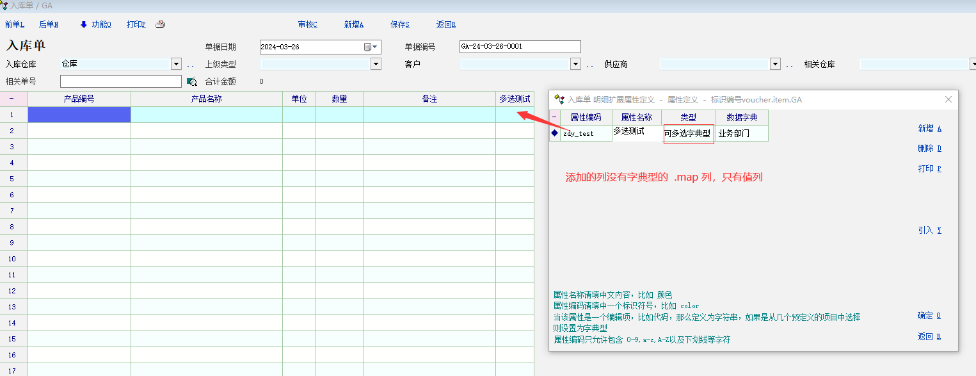
Task: Click 审核 in the top toolbar
Action: point(307,24)
